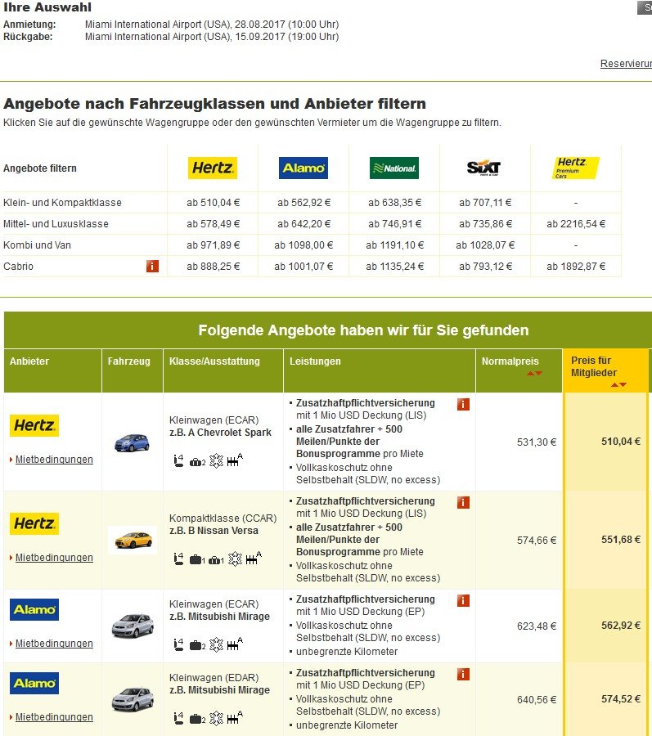The height and width of the screenshot is (736, 652).
Task: Select Sixt Cabrio price ab 793,12 €
Action: [485, 266]
